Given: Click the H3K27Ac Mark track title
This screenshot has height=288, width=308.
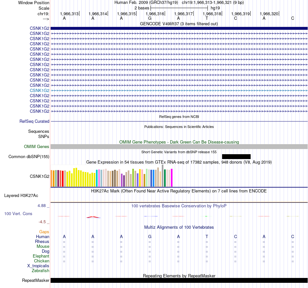Looking at the screenshot, I should coord(179,191).
